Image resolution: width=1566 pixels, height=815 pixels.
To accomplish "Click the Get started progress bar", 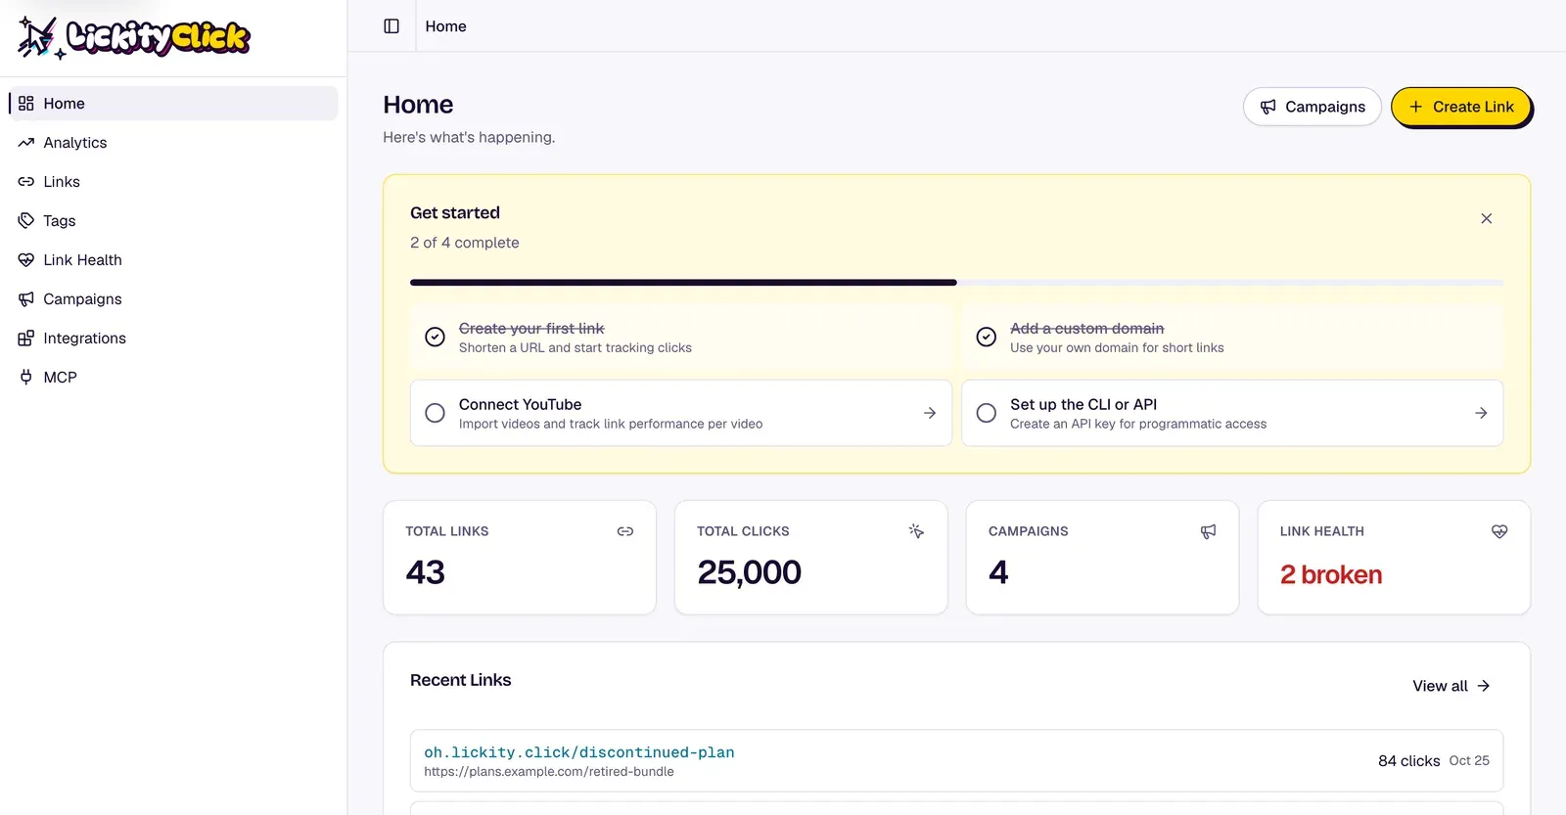I will pos(956,283).
